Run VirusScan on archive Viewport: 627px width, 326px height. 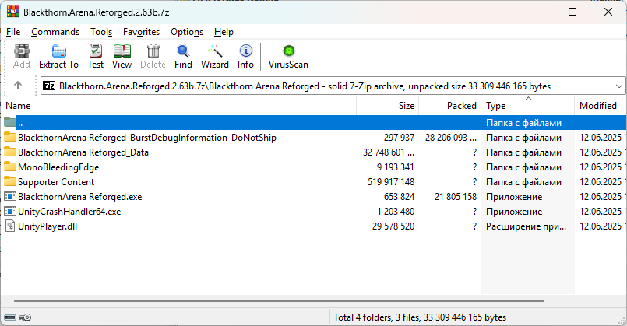[288, 57]
